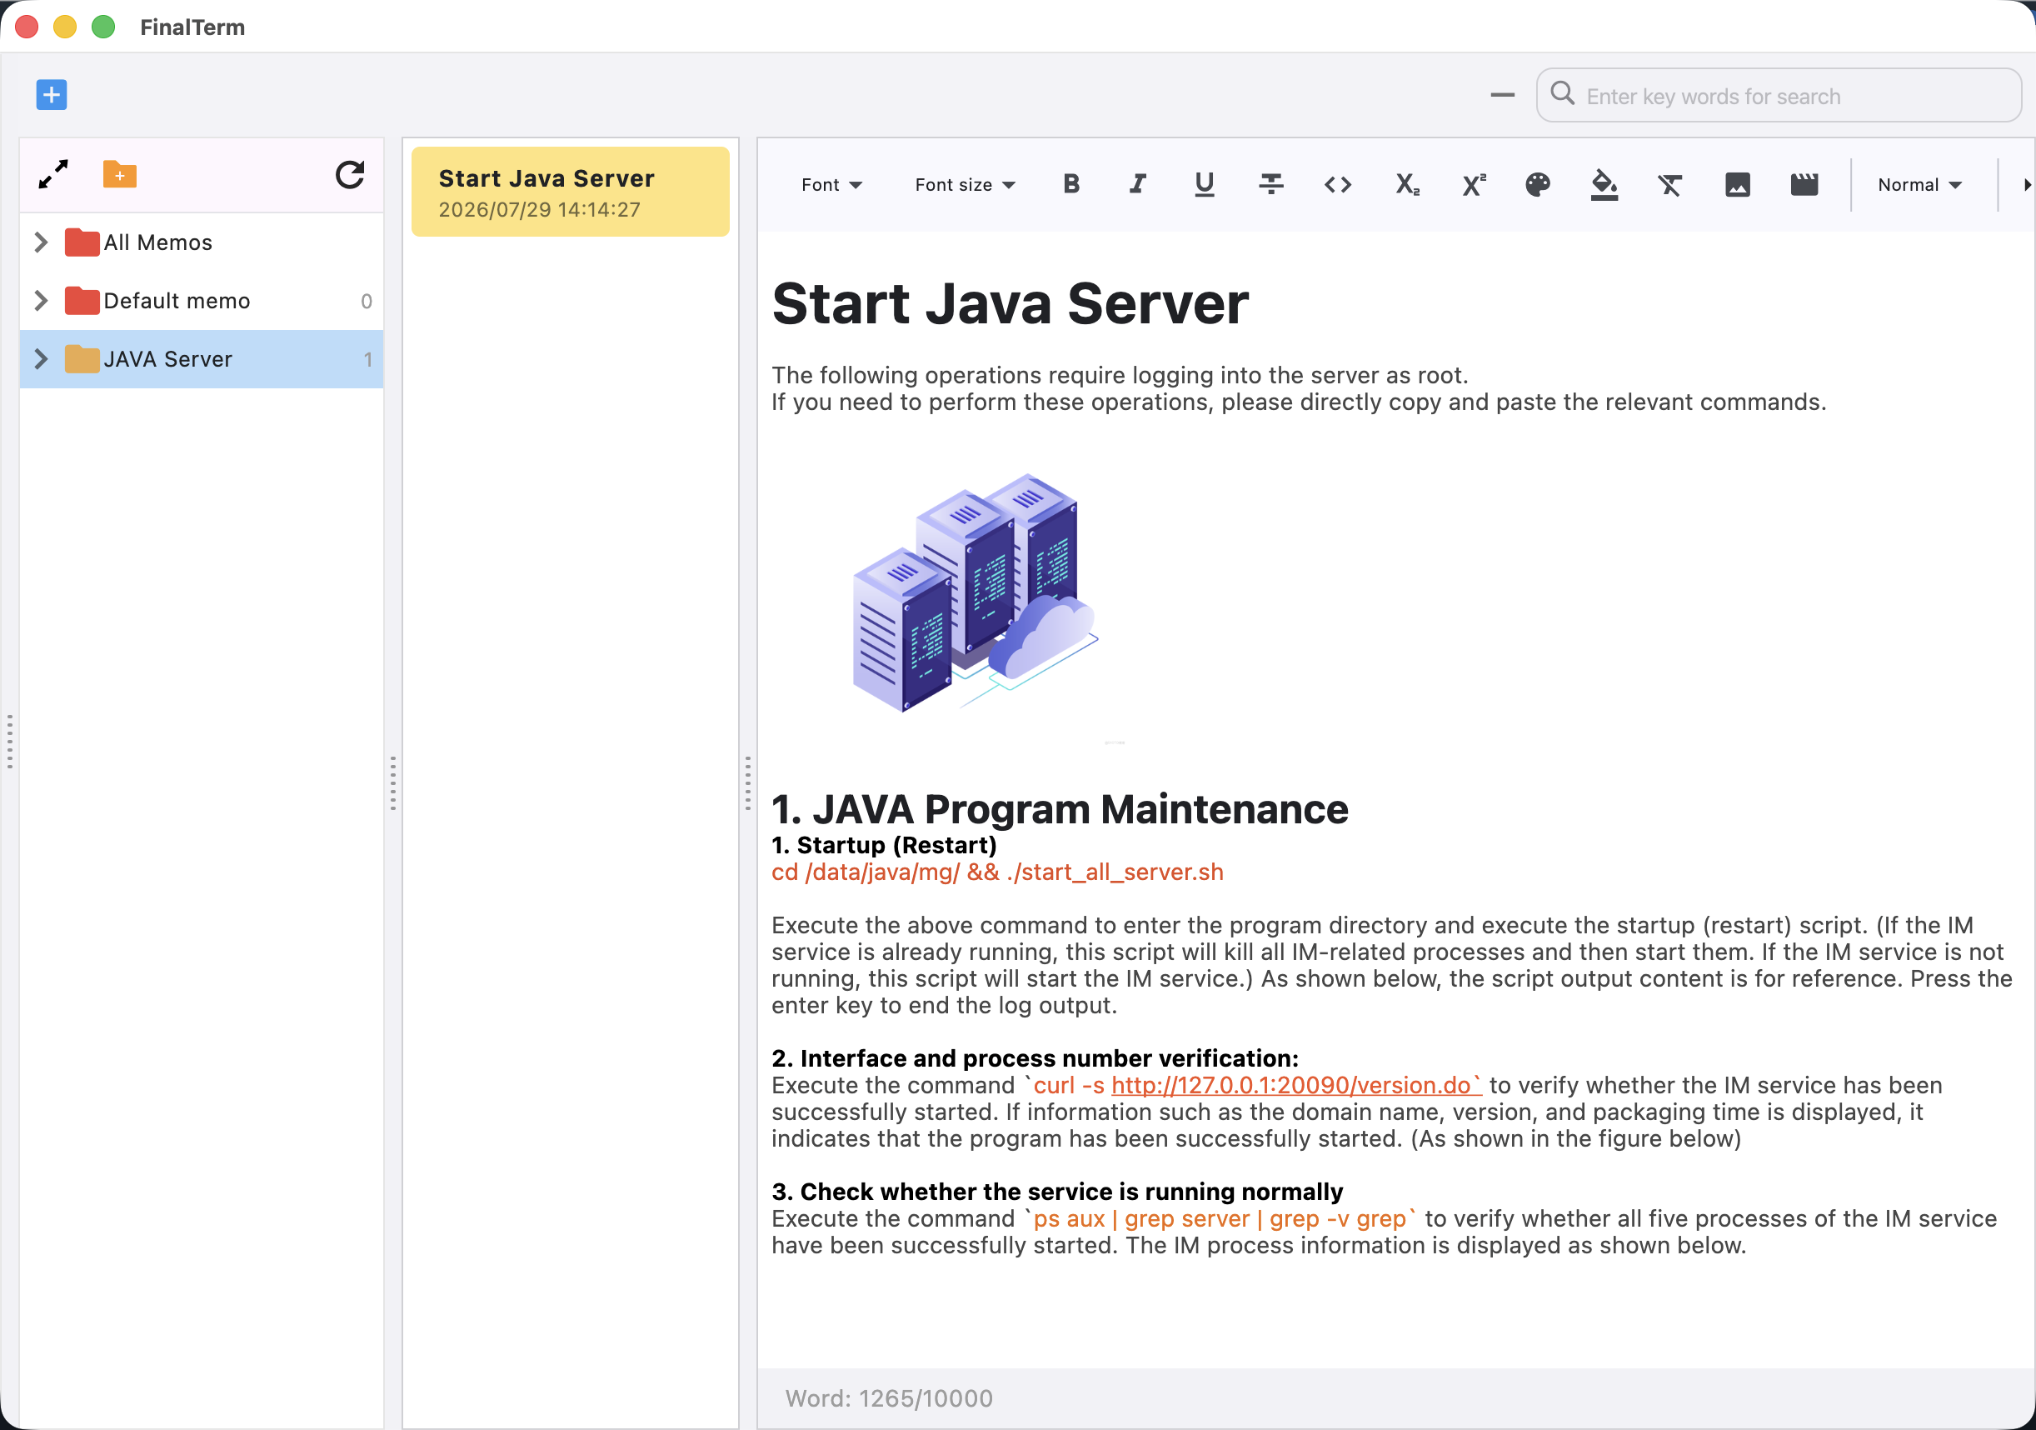This screenshot has width=2036, height=1430.
Task: Click the Start Java Server document title
Action: pyautogui.click(x=1010, y=303)
